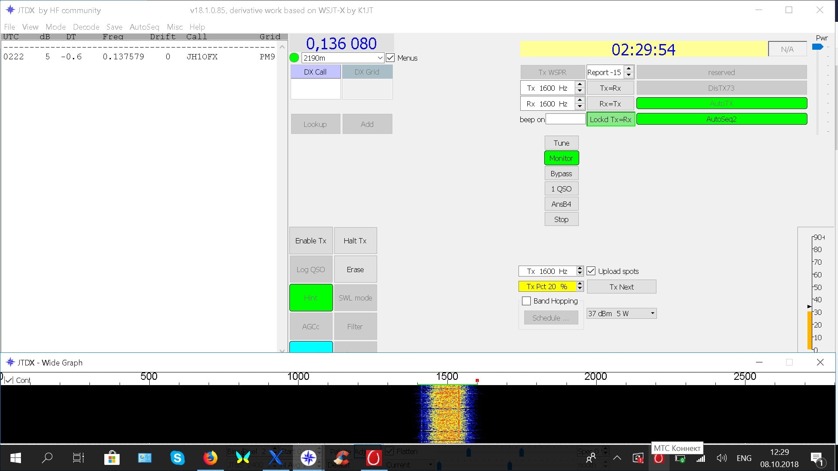Decrease Tx 1600 Hz beside Upload spots
This screenshot has height=471, width=838.
click(580, 273)
